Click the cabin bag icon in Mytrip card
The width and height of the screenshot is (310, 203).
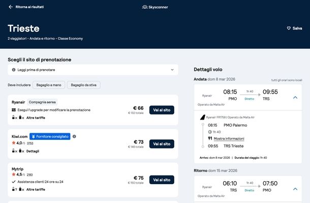(13, 189)
